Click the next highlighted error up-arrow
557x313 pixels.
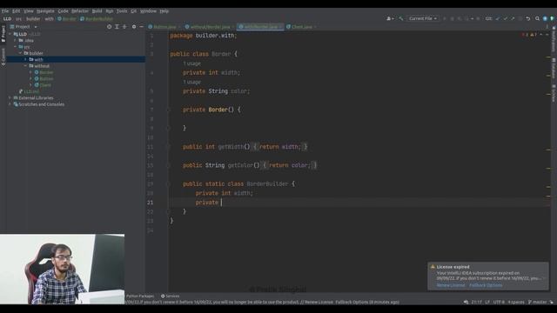pyautogui.click(x=541, y=35)
